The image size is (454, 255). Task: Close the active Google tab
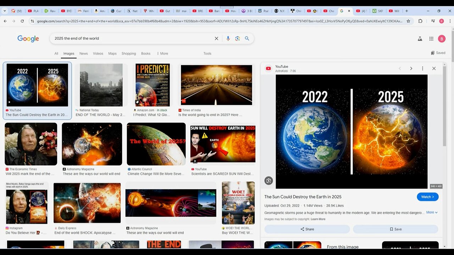coord(349,11)
